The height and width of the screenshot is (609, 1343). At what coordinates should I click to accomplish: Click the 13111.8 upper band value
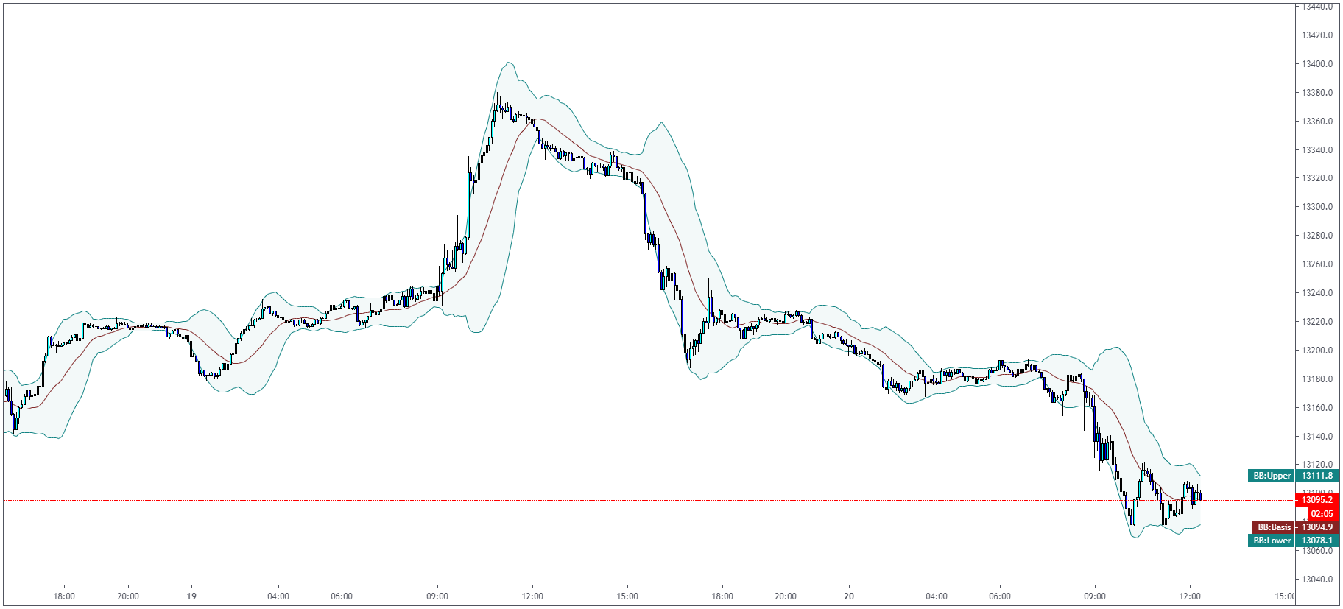click(x=1317, y=476)
